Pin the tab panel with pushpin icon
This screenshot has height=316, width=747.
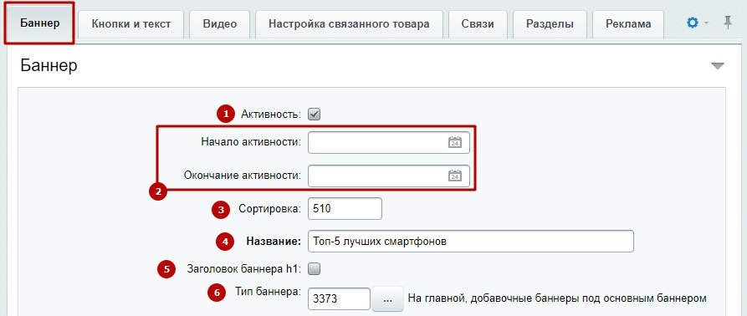point(728,23)
